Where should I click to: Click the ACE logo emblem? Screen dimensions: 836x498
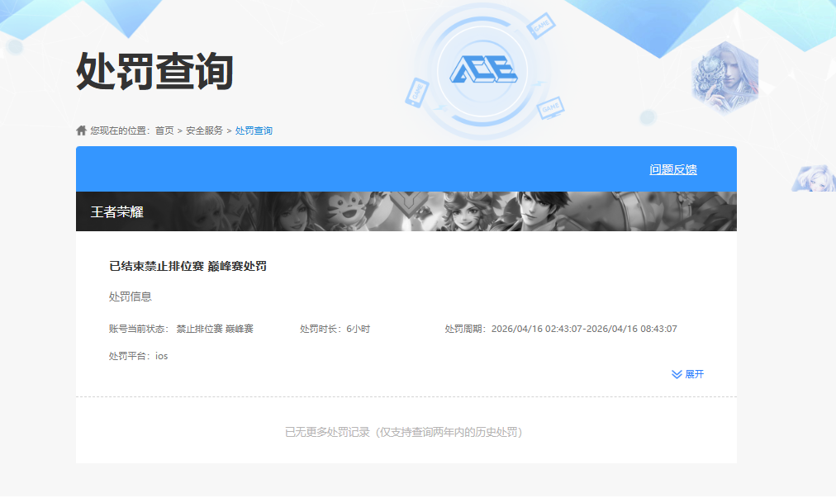(x=483, y=70)
